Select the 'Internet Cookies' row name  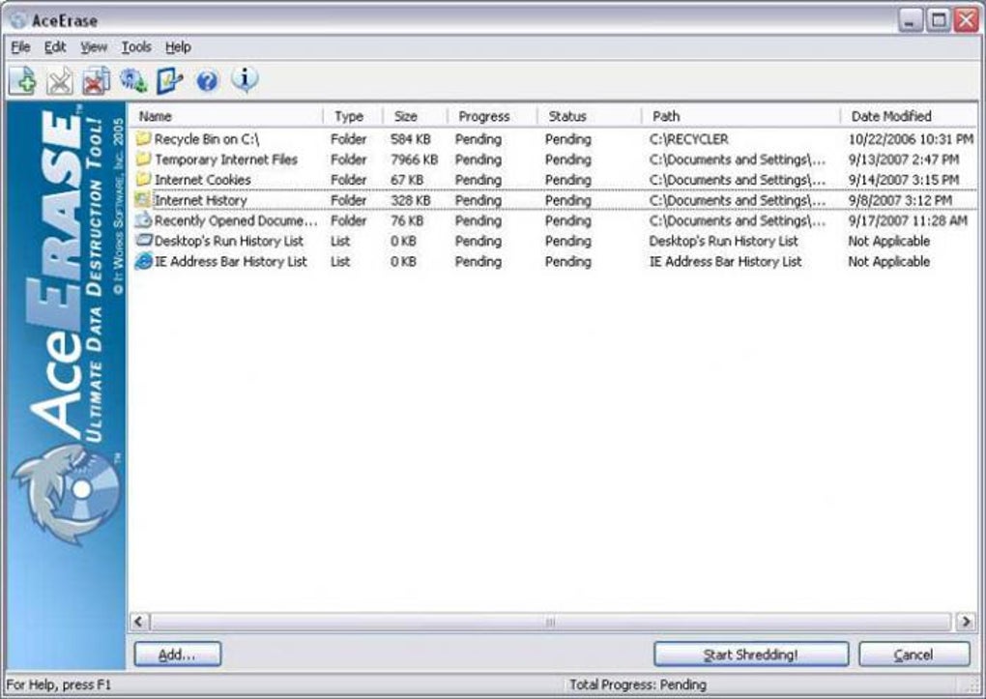click(202, 180)
